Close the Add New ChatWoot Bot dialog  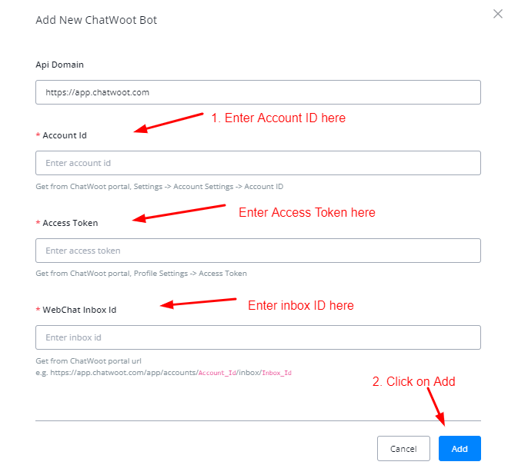[497, 14]
